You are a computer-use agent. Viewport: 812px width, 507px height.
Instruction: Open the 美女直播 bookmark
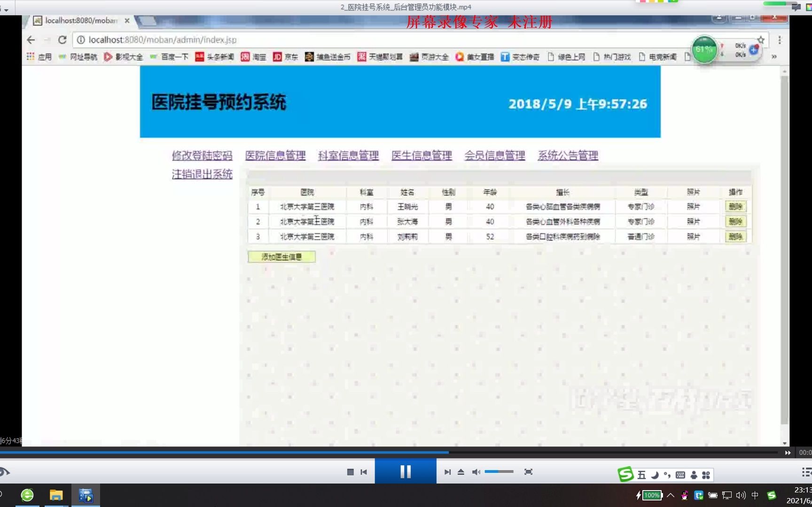pyautogui.click(x=475, y=57)
